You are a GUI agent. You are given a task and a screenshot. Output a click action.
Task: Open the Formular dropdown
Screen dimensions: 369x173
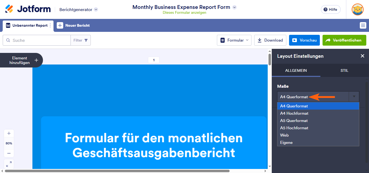coord(234,40)
